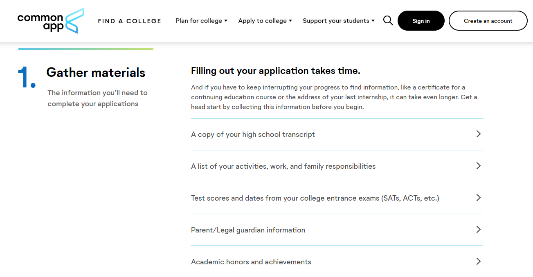The height and width of the screenshot is (277, 533).
Task: Expand Academic honors and achievements section
Action: click(x=337, y=262)
